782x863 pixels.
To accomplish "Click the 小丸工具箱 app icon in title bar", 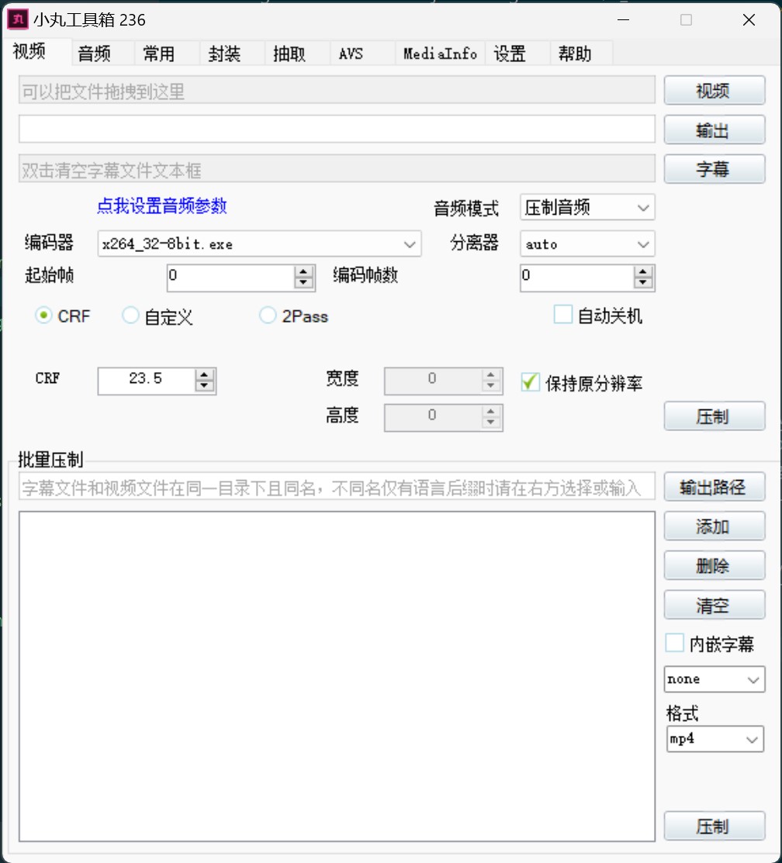I will [x=17, y=20].
